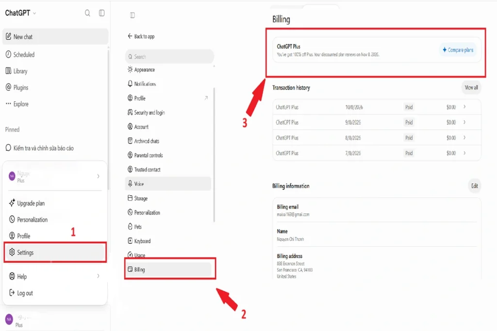Select Billing in the settings menu
Viewport: 497px width, 331px height.
[168, 269]
